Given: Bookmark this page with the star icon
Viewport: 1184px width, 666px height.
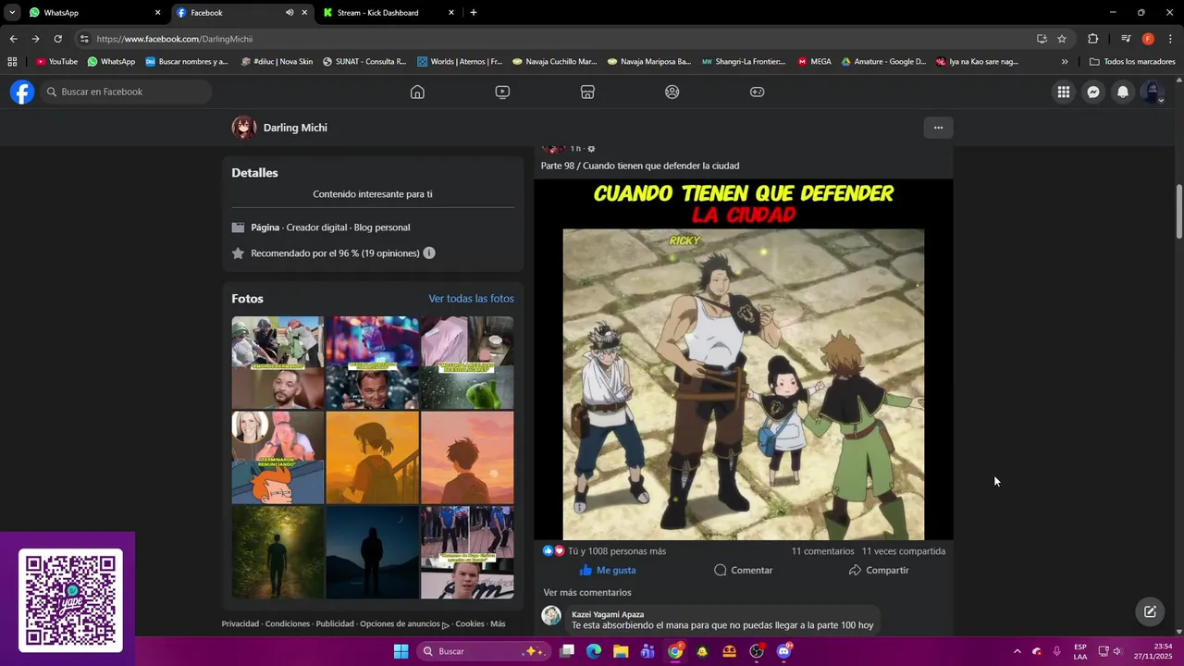Looking at the screenshot, I should pos(1062,39).
